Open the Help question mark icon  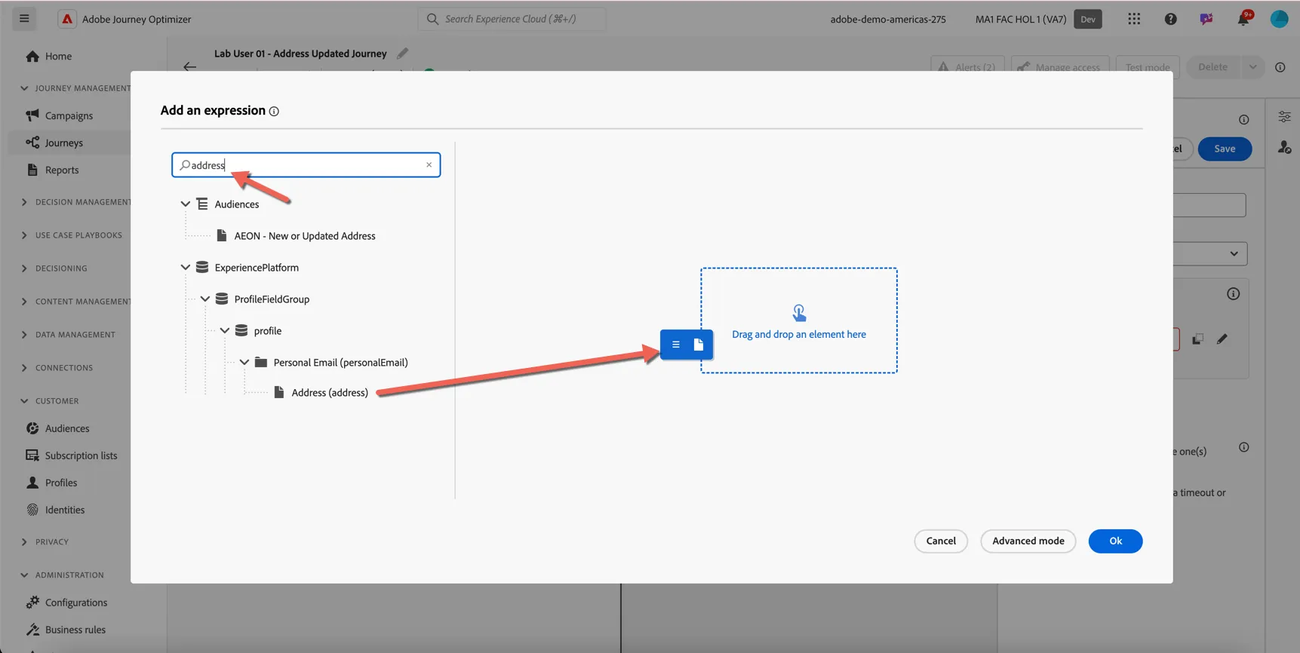click(1170, 19)
